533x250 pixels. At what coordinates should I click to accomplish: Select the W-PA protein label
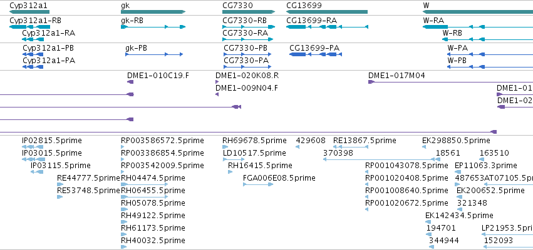pyautogui.click(x=458, y=48)
